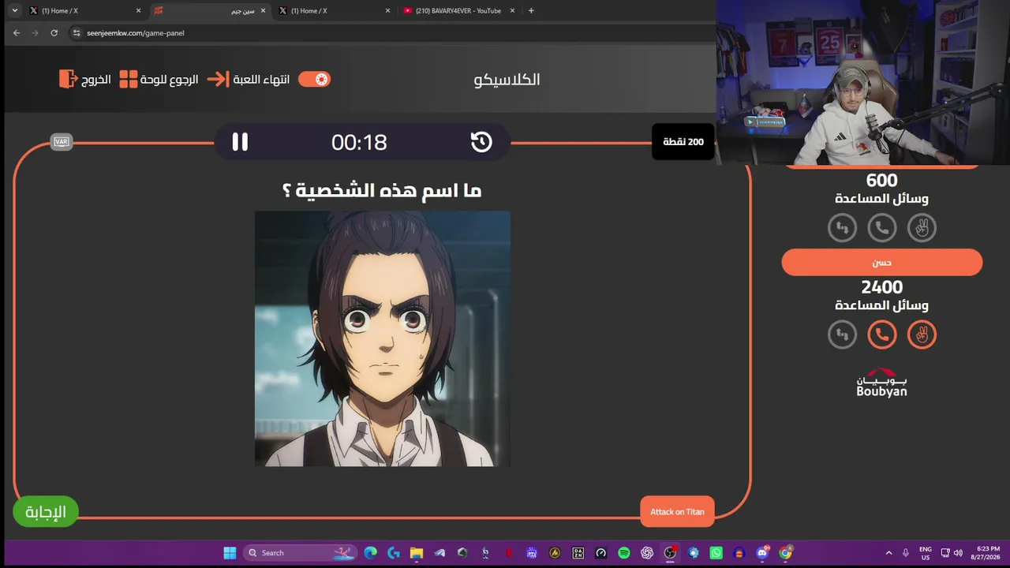Reset the countdown timer with the rewind-clock icon
The image size is (1010, 568).
[481, 142]
